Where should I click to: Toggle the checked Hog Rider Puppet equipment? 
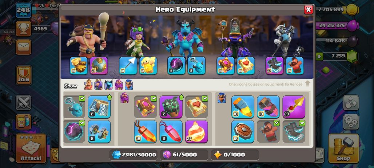268,131
